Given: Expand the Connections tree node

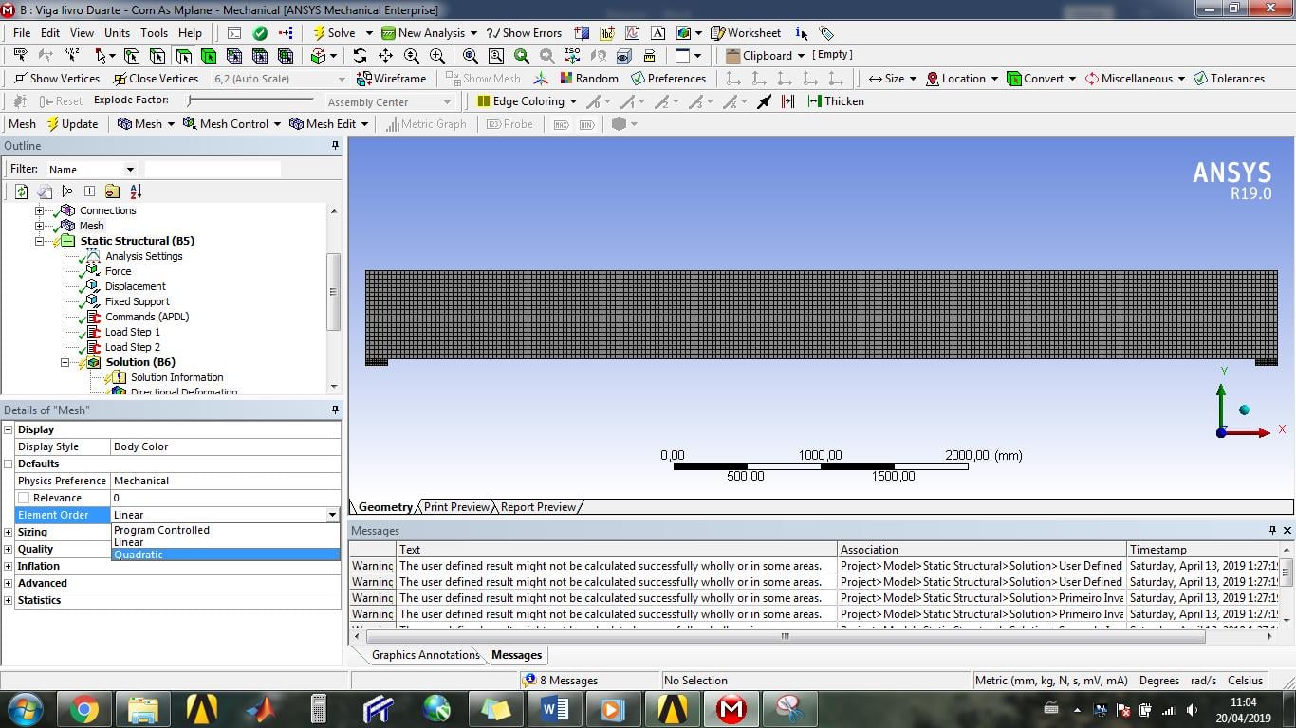Looking at the screenshot, I should click(40, 210).
